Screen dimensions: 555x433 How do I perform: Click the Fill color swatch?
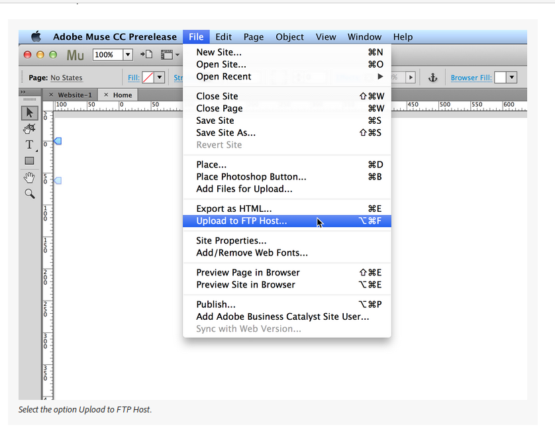(148, 77)
